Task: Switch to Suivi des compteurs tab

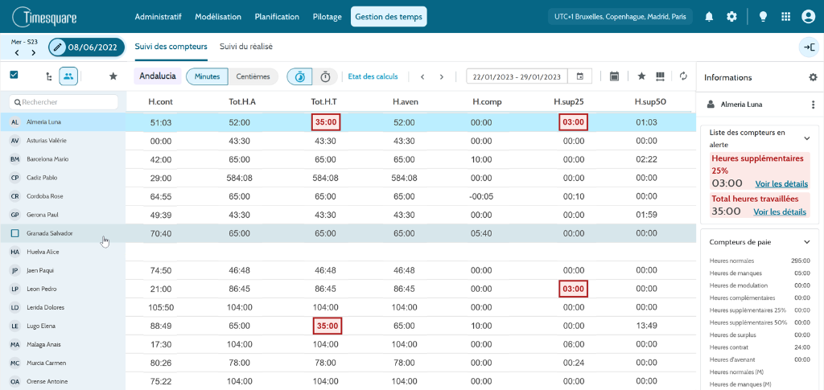Action: [x=171, y=46]
